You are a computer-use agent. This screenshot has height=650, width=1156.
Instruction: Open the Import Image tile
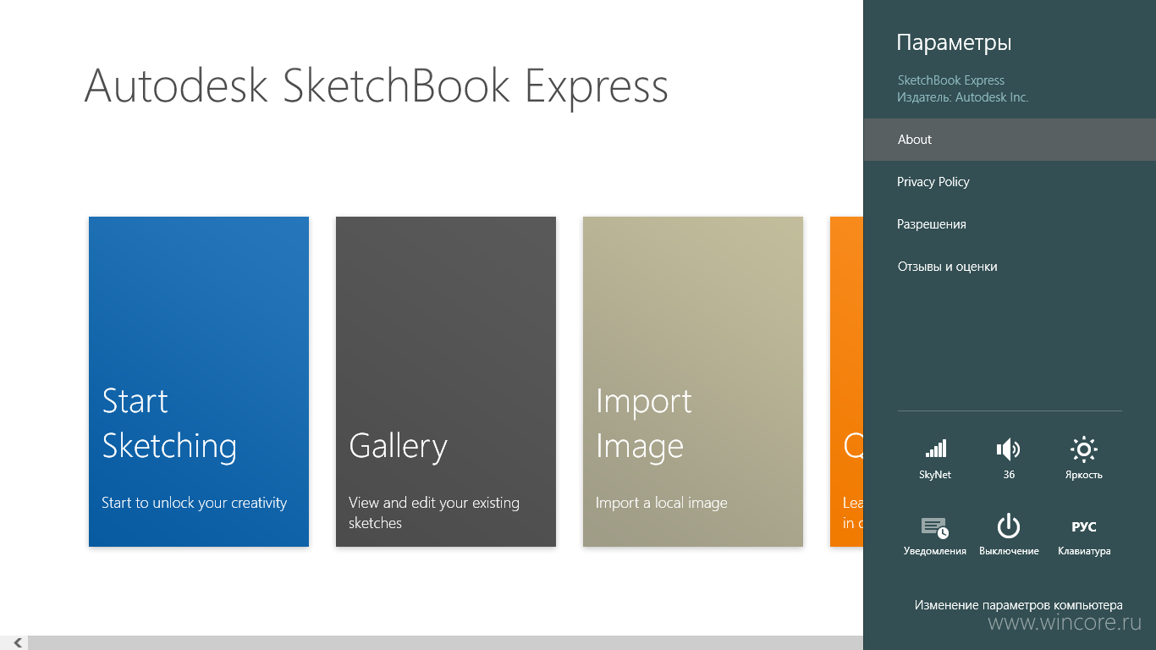[693, 382]
